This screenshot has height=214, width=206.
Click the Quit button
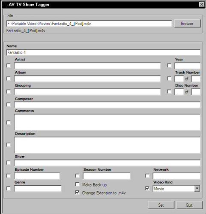[189, 205]
